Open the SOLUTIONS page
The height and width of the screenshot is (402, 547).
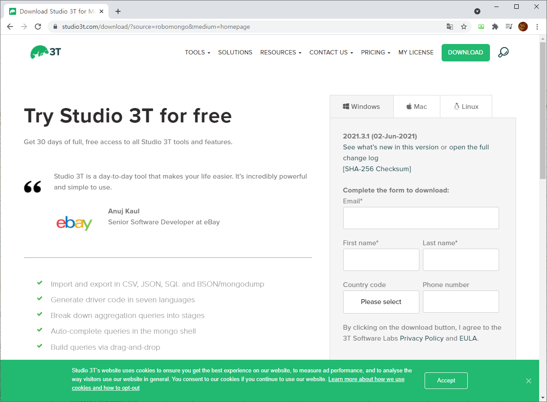pyautogui.click(x=235, y=52)
